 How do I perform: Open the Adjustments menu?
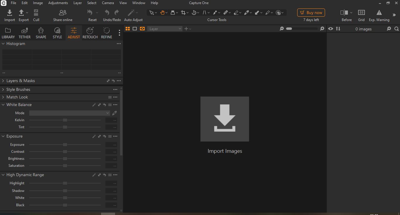pos(58,3)
